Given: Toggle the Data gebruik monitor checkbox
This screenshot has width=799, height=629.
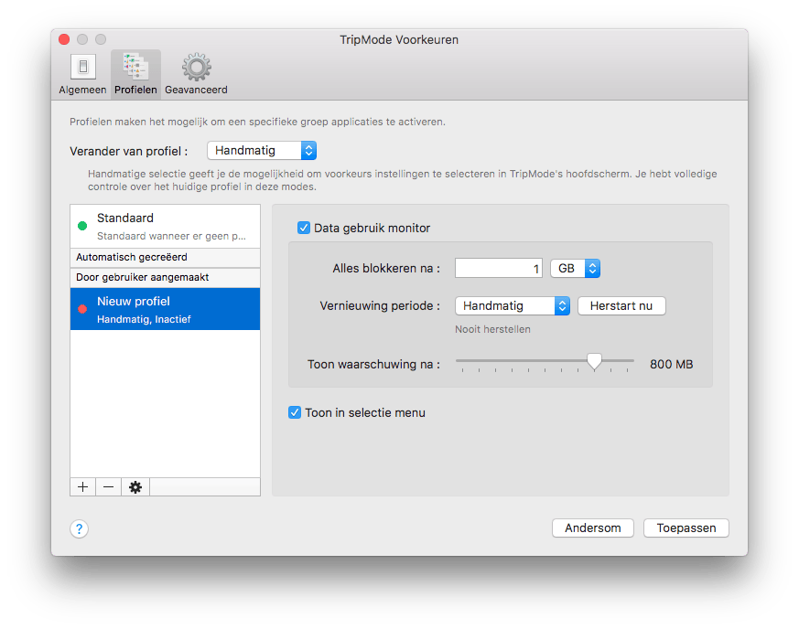Looking at the screenshot, I should coord(304,228).
